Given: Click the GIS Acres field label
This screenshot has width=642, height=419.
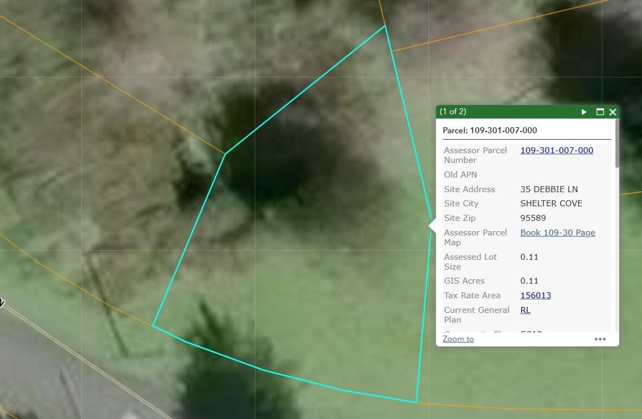Looking at the screenshot, I should (x=464, y=281).
